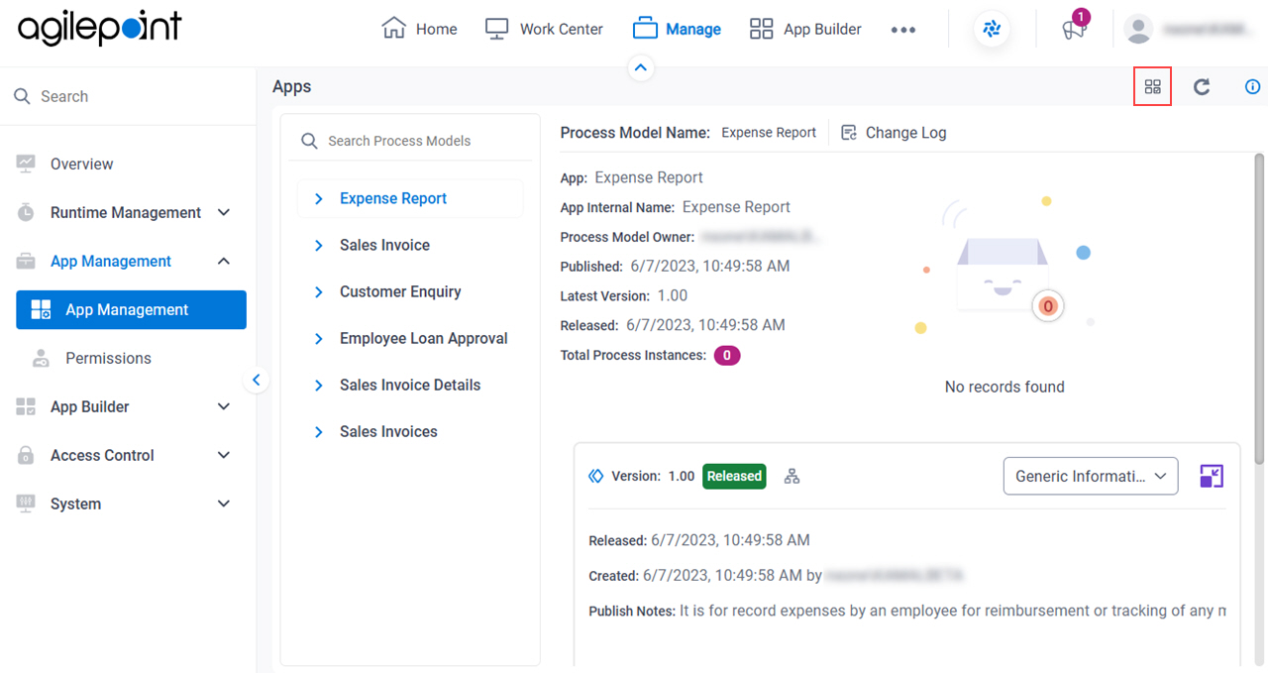The width and height of the screenshot is (1268, 673).
Task: Select Employee Loan Approval process model
Action: pyautogui.click(x=423, y=338)
